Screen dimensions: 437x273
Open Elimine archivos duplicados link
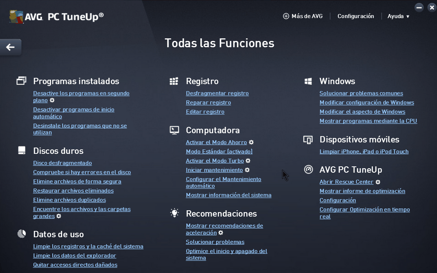[x=69, y=200]
